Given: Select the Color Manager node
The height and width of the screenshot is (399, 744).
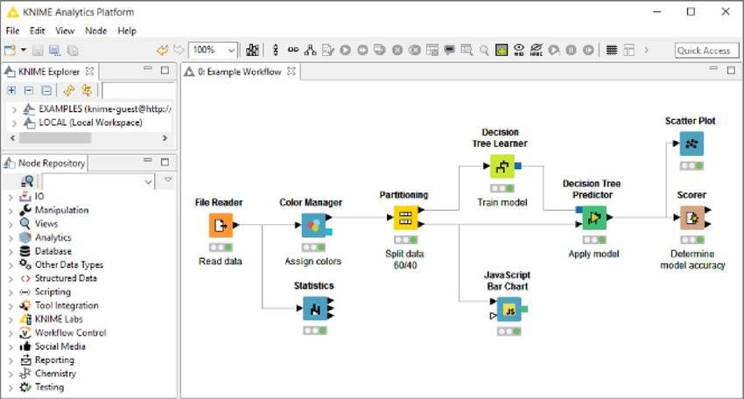Looking at the screenshot, I should point(312,225).
